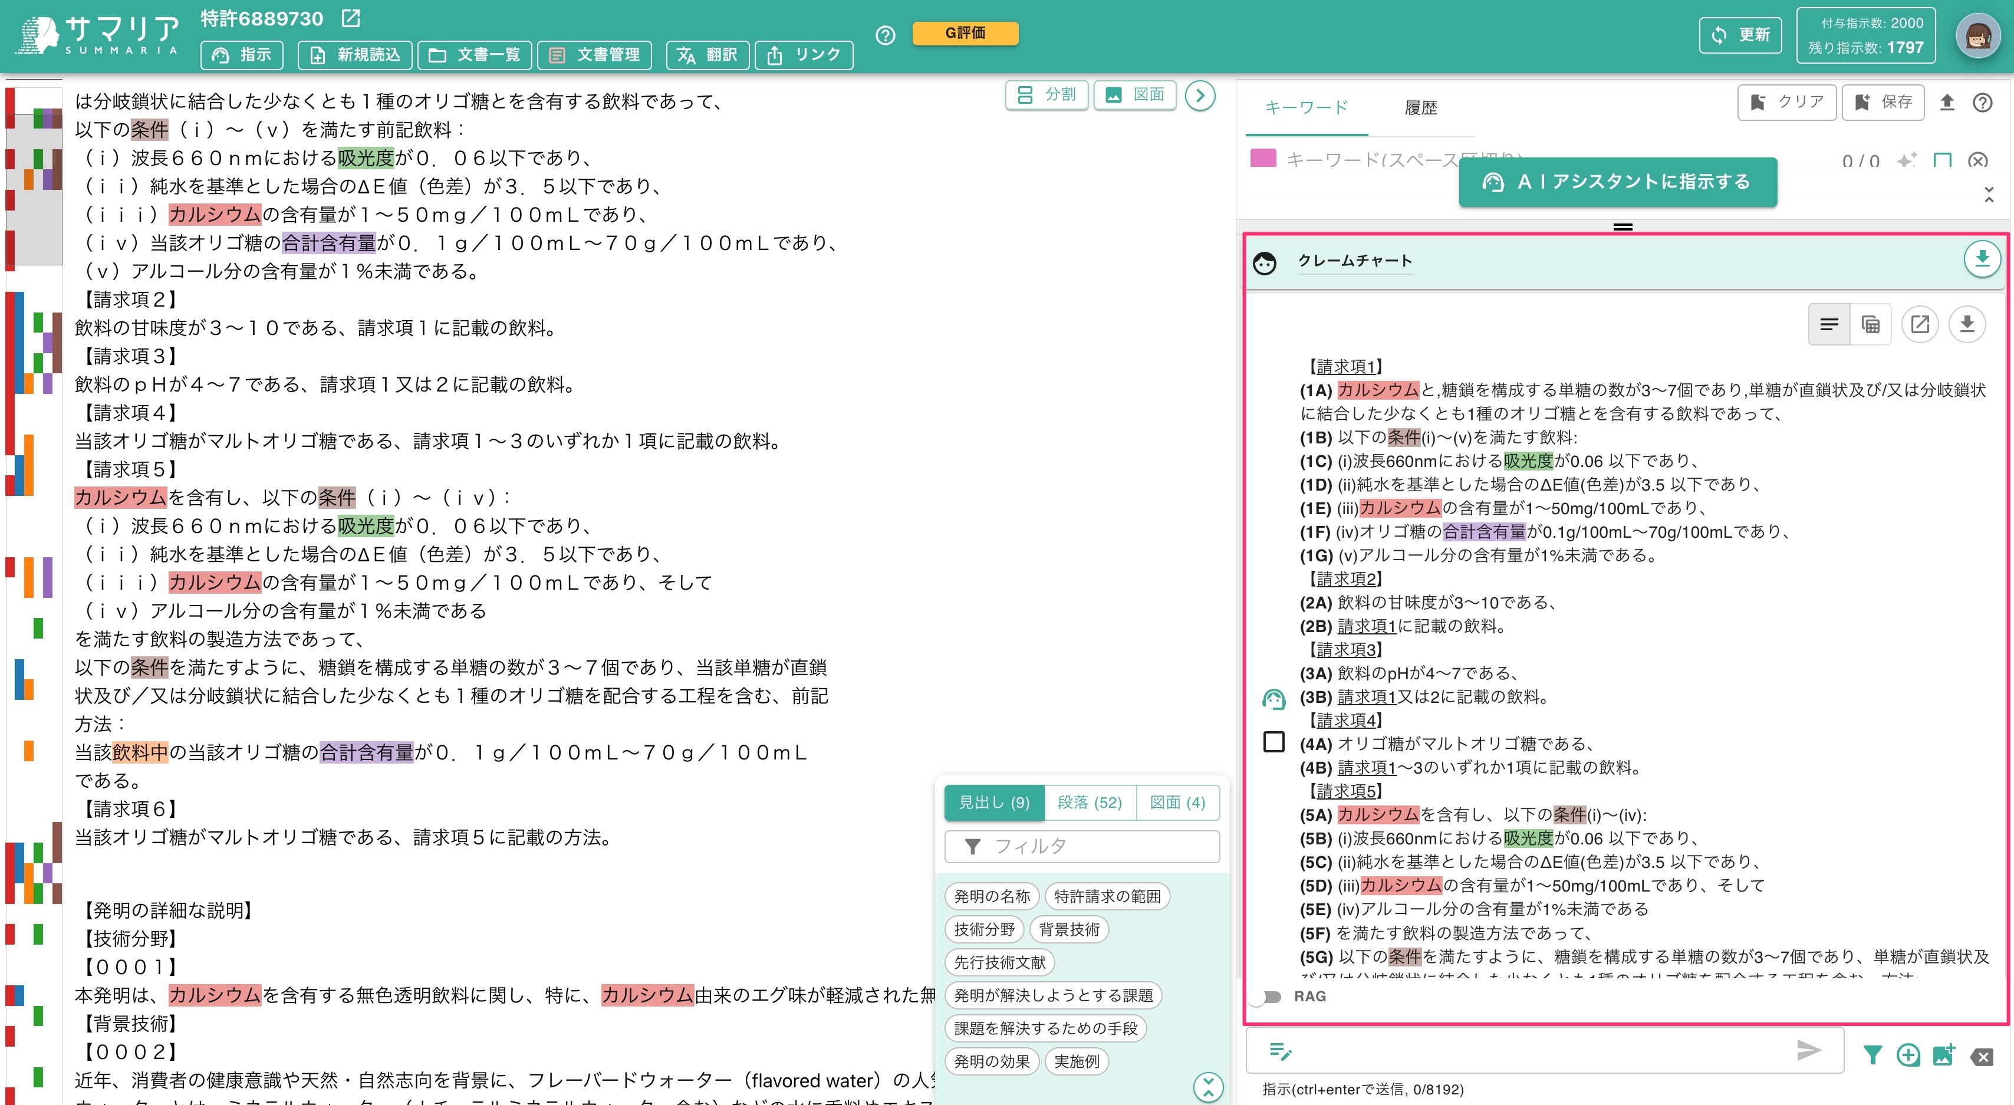Pick the pink keyword color swatch
This screenshot has width=2014, height=1105.
(x=1263, y=159)
